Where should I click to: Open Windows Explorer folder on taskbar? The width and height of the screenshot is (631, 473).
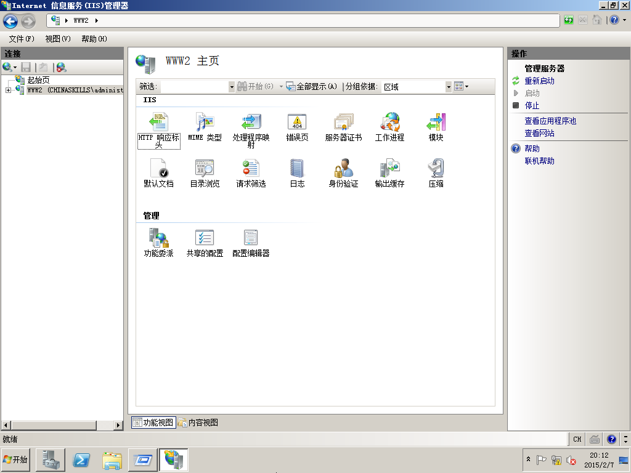coord(112,459)
